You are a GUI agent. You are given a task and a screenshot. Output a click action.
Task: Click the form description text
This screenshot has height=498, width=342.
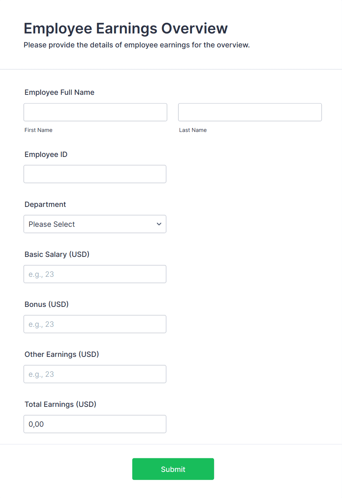[136, 45]
